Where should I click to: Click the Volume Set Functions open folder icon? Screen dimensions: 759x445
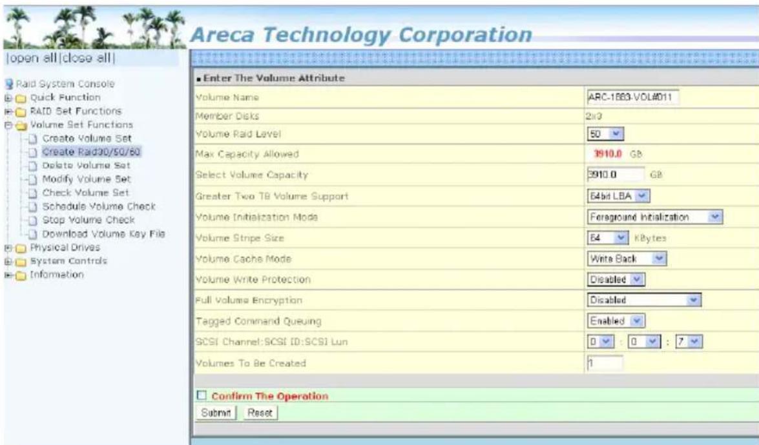pyautogui.click(x=21, y=126)
